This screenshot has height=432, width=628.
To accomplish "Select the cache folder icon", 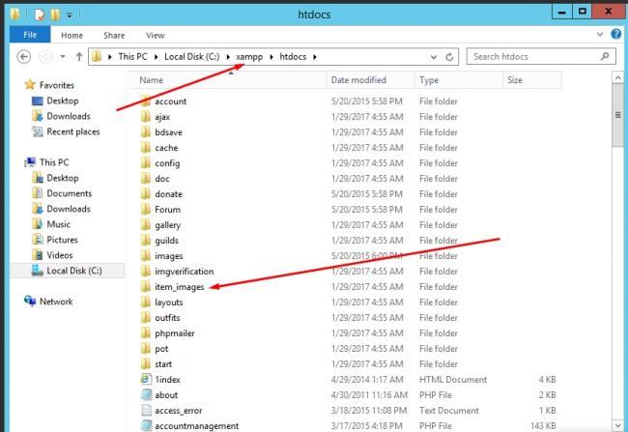I will point(146,148).
